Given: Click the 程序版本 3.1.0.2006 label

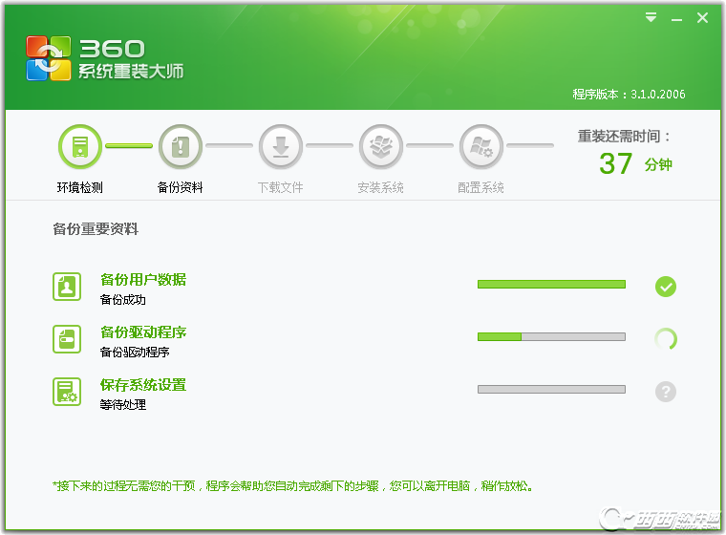Looking at the screenshot, I should pyautogui.click(x=629, y=95).
